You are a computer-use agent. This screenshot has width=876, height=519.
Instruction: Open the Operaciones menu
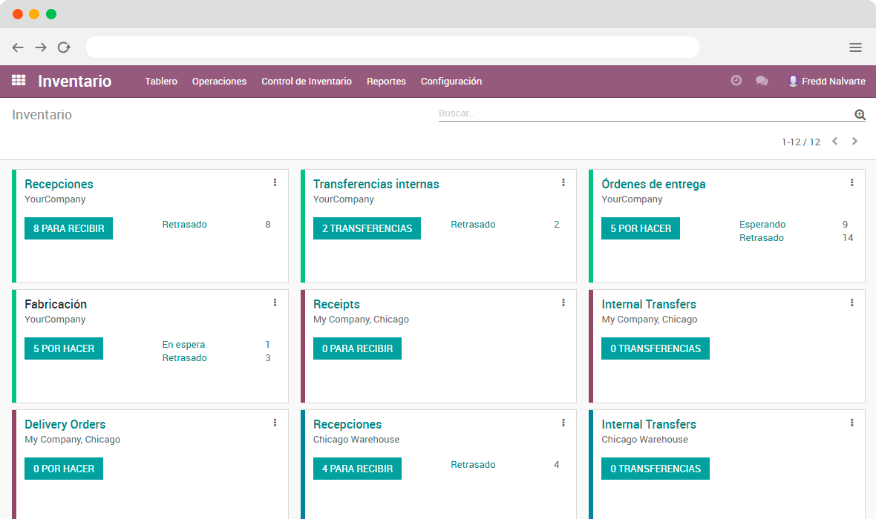coord(219,82)
